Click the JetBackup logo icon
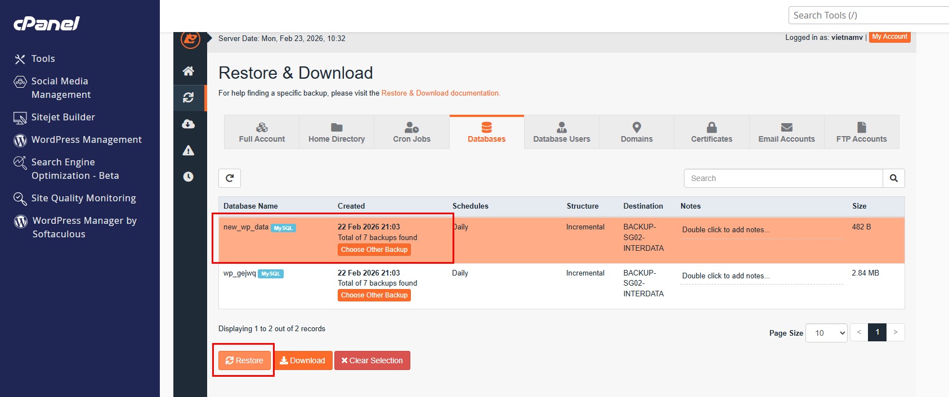The width and height of the screenshot is (949, 397). 190,39
